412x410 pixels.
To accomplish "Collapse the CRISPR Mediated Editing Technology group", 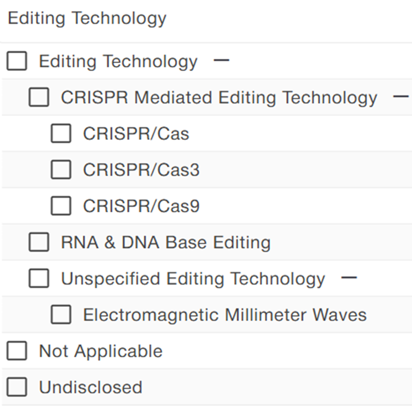I will (400, 97).
